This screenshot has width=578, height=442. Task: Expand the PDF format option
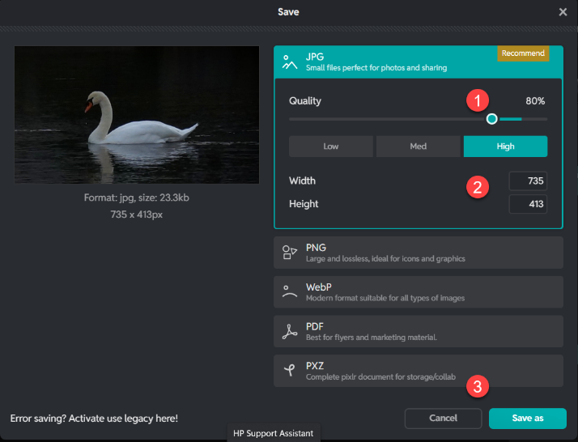tap(418, 332)
